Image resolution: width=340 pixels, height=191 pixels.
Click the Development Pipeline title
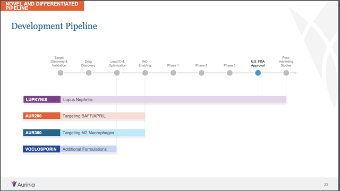(54, 26)
